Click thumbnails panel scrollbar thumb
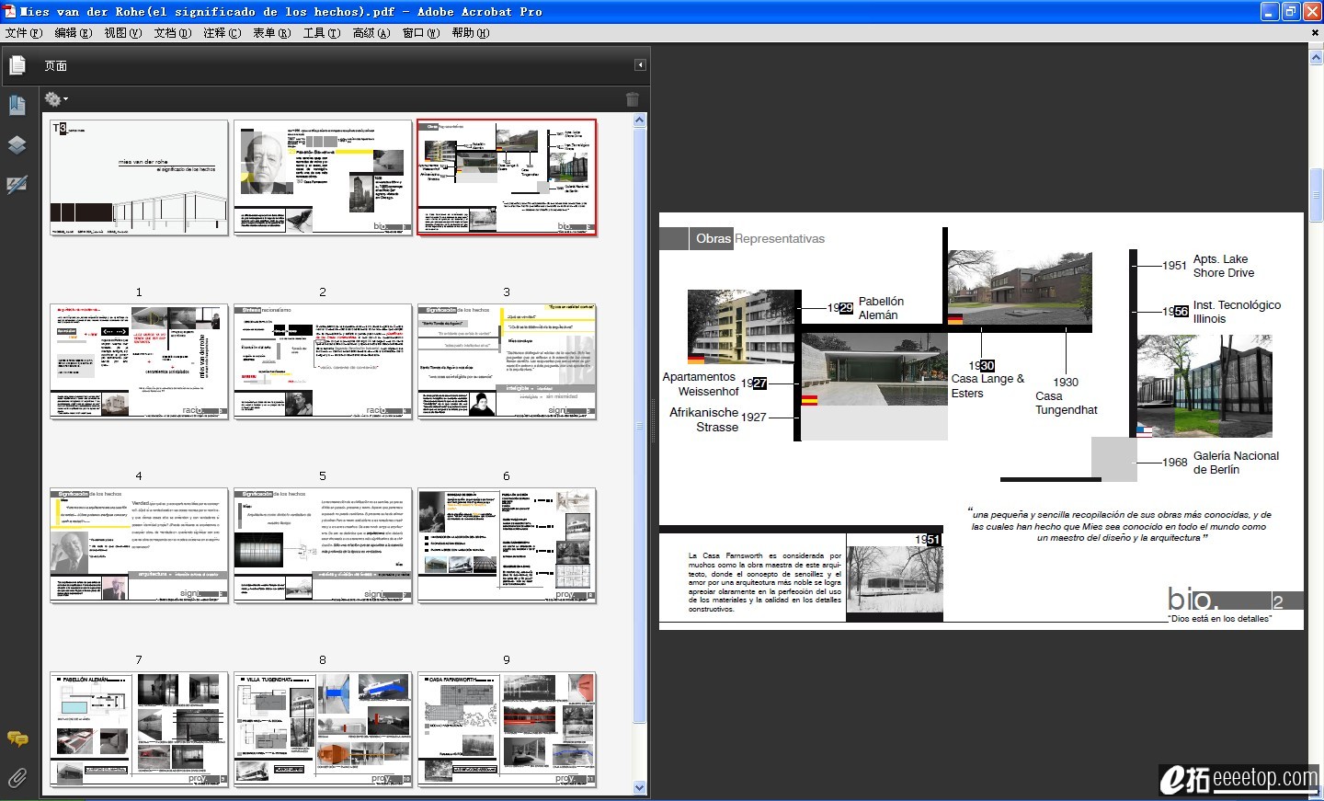Viewport: 1324px width, 801px height. [x=640, y=425]
